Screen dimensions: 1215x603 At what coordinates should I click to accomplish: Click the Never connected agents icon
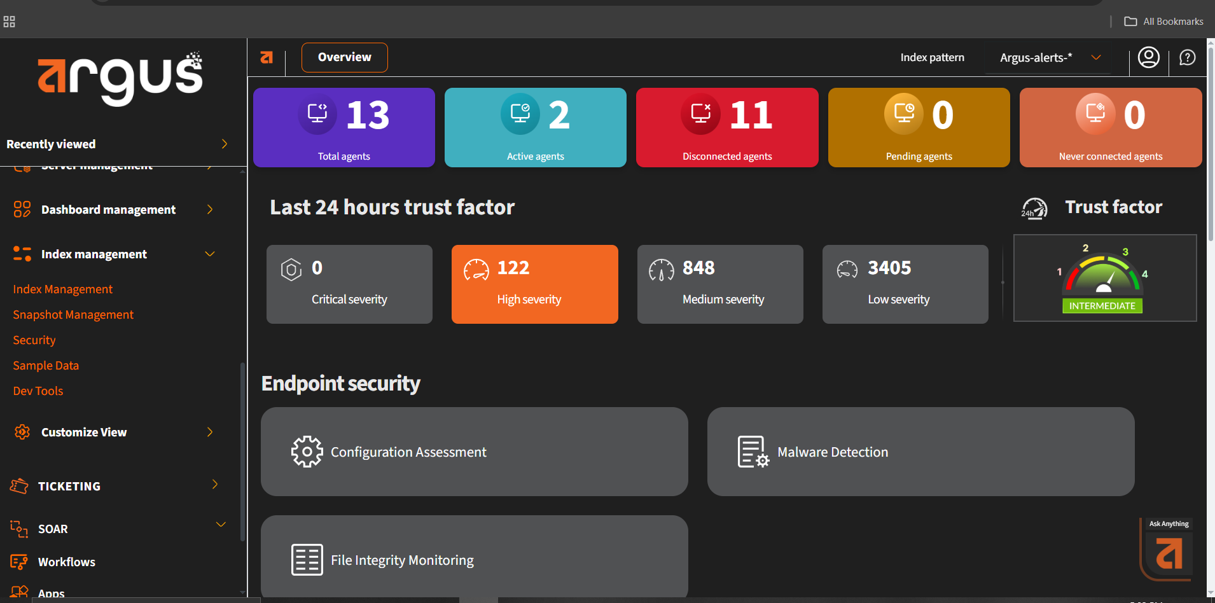1095,114
